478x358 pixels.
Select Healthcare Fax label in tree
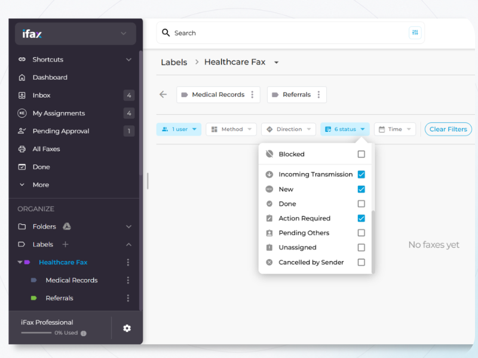63,262
